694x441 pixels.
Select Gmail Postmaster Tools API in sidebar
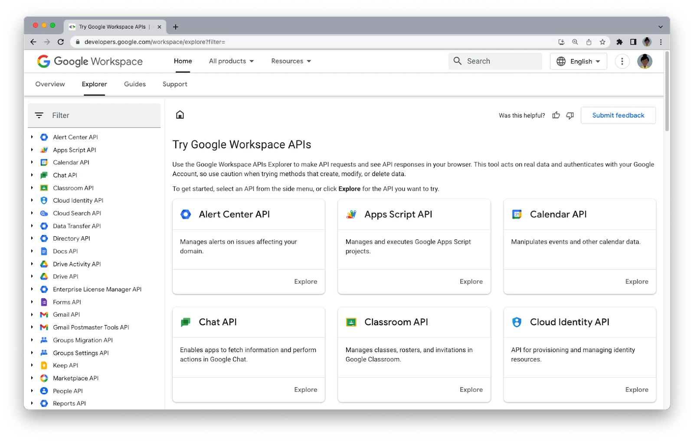click(x=91, y=327)
